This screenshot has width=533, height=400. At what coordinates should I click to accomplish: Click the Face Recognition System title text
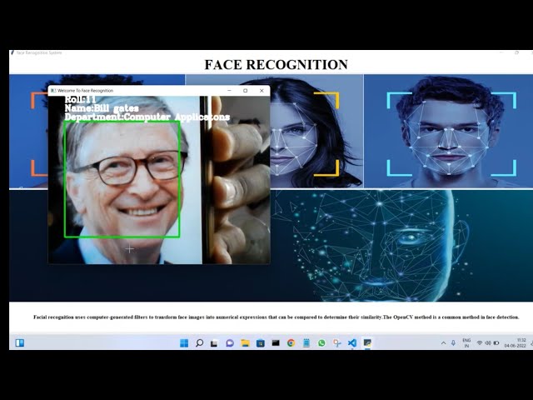click(x=39, y=52)
